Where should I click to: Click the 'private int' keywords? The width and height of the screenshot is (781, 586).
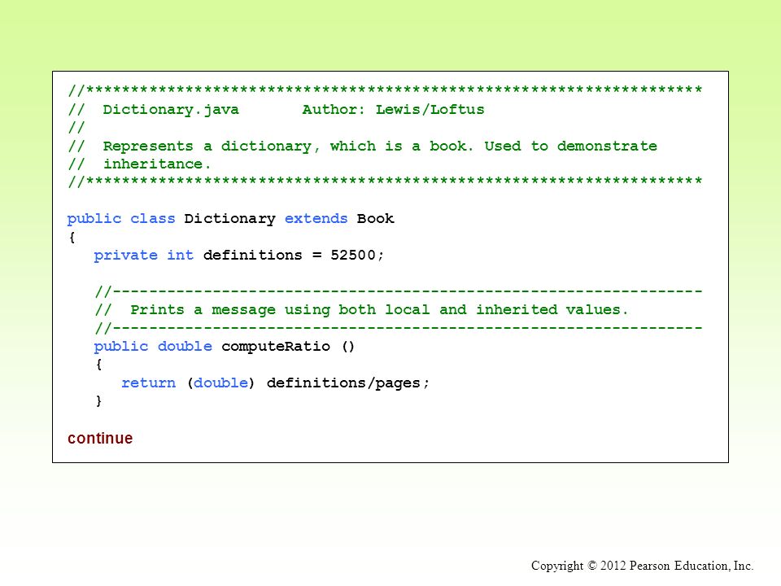(143, 255)
